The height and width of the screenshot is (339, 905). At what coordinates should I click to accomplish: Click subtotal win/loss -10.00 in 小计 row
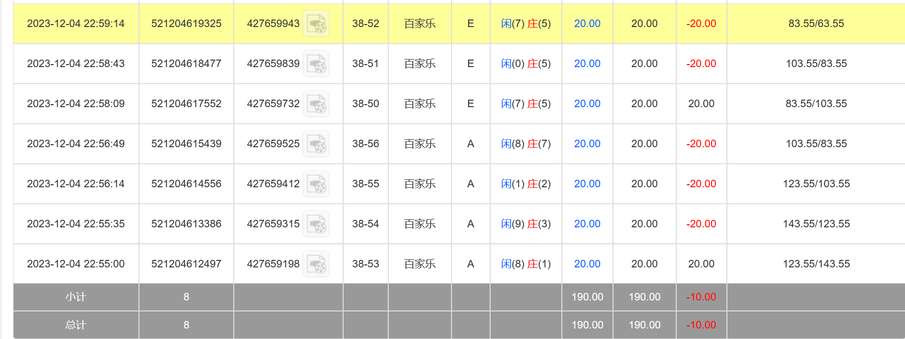(x=701, y=297)
